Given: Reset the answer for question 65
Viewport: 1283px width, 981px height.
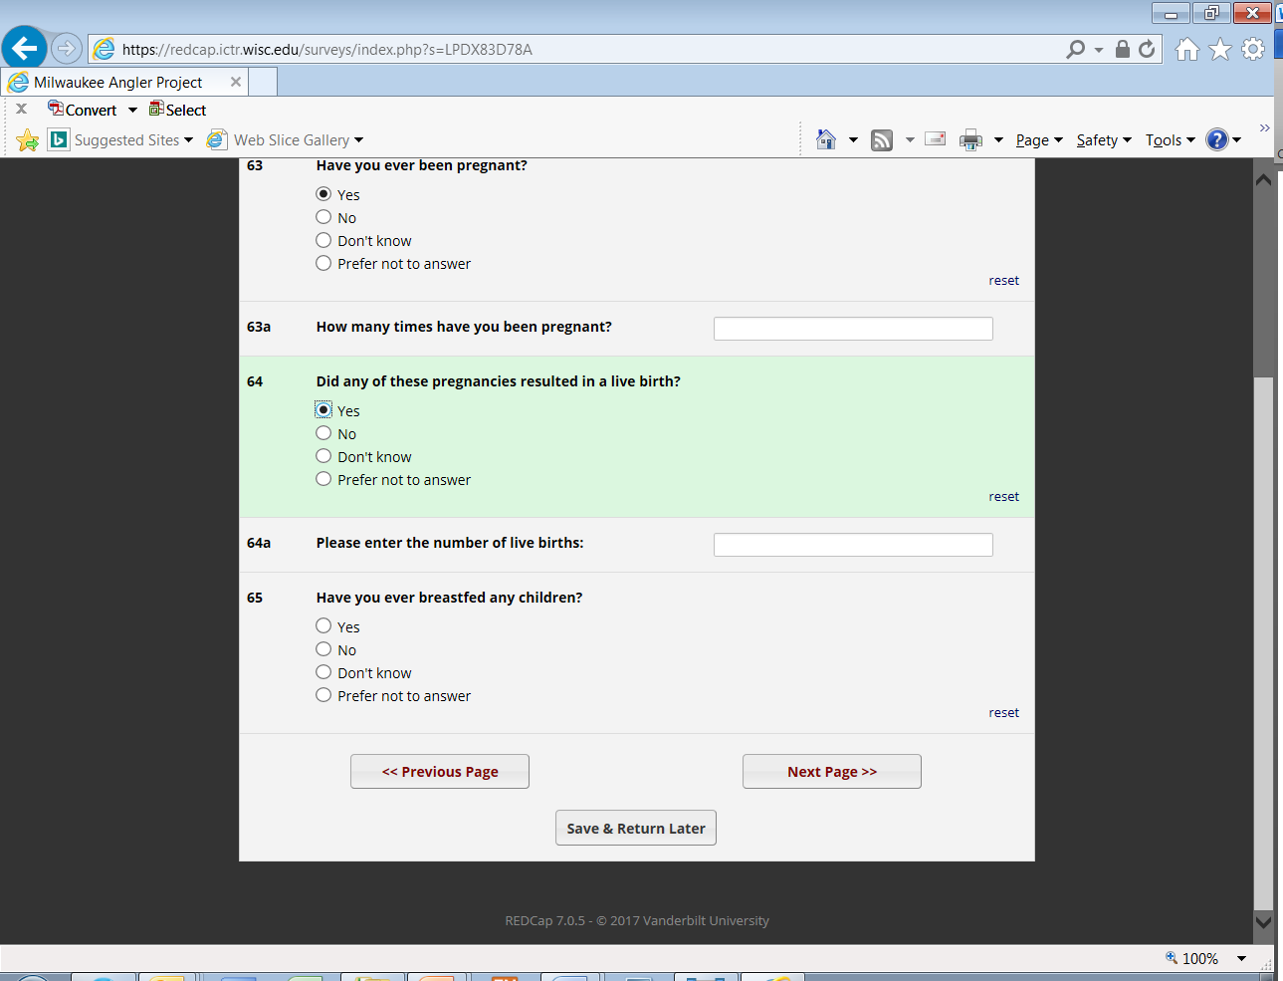Looking at the screenshot, I should (x=1003, y=713).
